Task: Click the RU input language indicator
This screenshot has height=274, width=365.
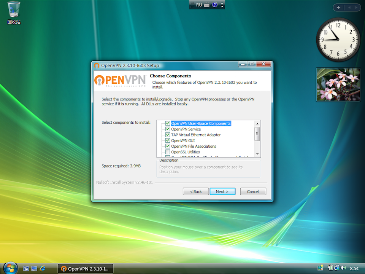Action: 199,5
